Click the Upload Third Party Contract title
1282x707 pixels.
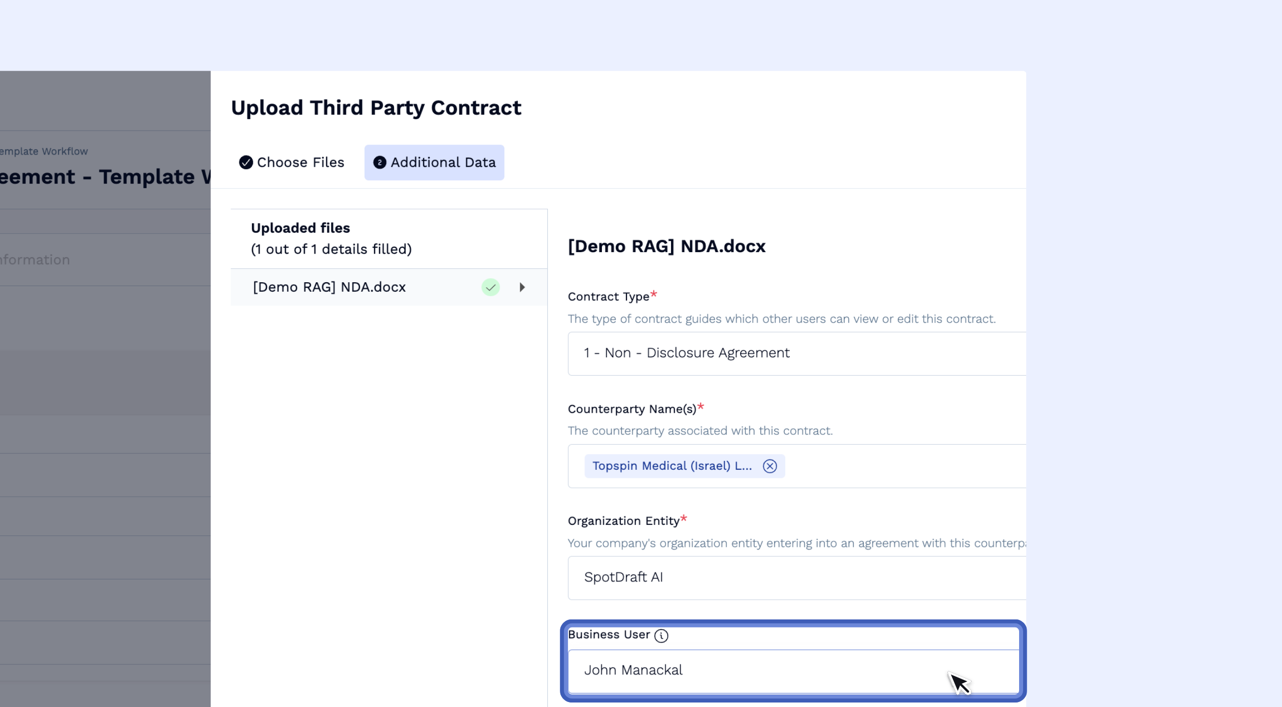[x=376, y=108]
